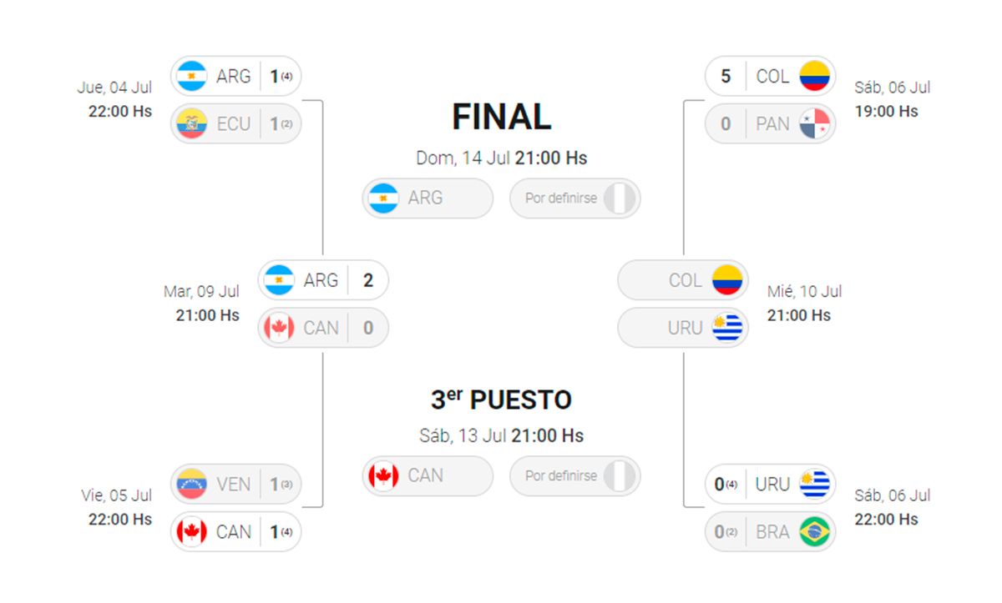Click the Panama flag icon

814,124
